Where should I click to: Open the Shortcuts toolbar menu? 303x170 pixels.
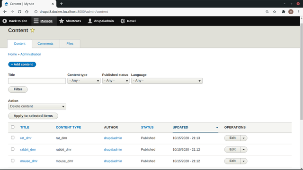point(70,21)
